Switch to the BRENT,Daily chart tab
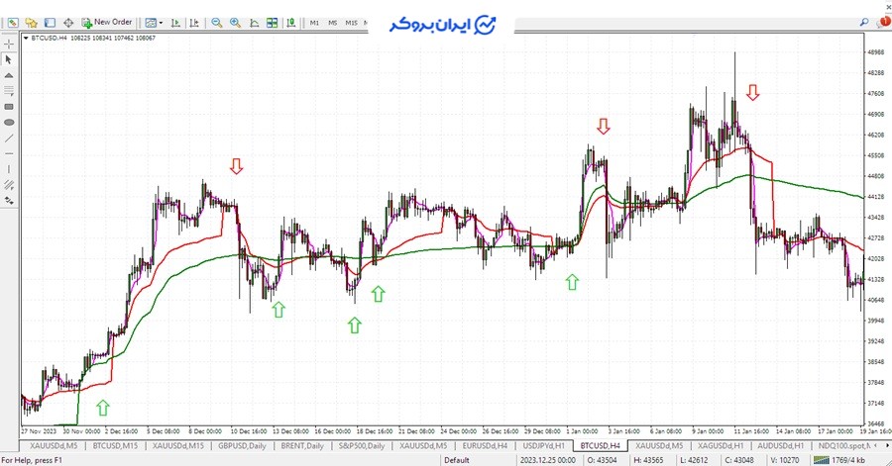Viewport: 892px width, 466px height. pyautogui.click(x=302, y=446)
